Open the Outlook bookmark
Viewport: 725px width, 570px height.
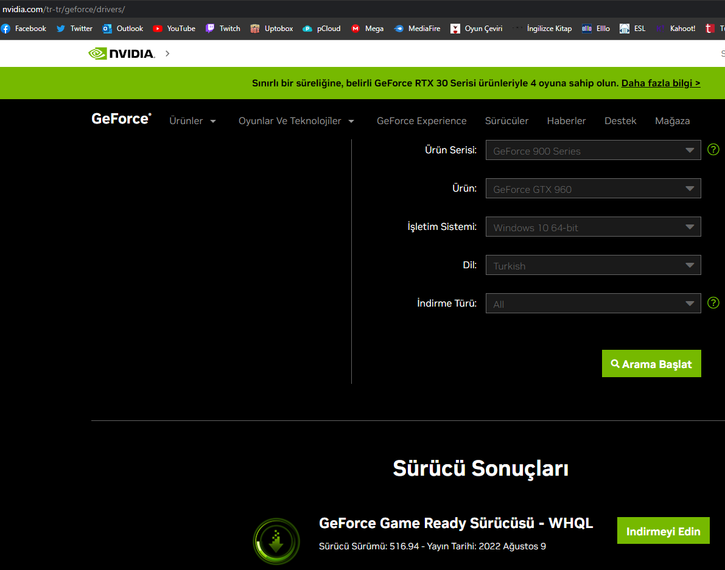[123, 29]
